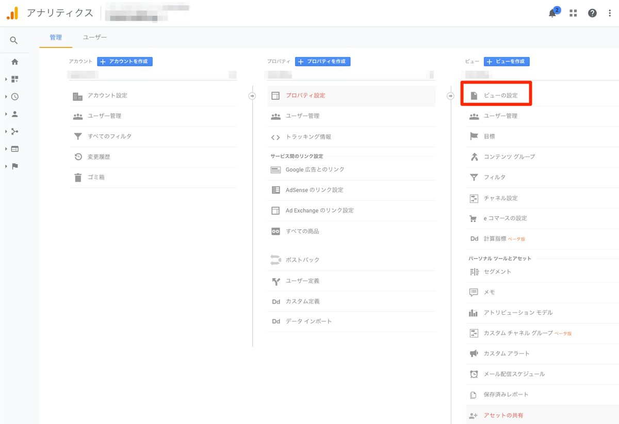
Task: Click the search magnifier in sidebar
Action: click(x=14, y=41)
